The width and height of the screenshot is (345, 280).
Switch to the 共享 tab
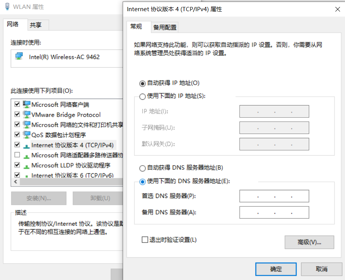coord(36,24)
